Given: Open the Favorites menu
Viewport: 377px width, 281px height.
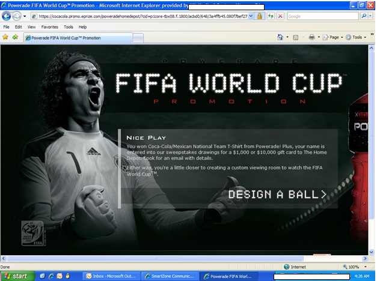Looking at the screenshot, I should click(49, 27).
